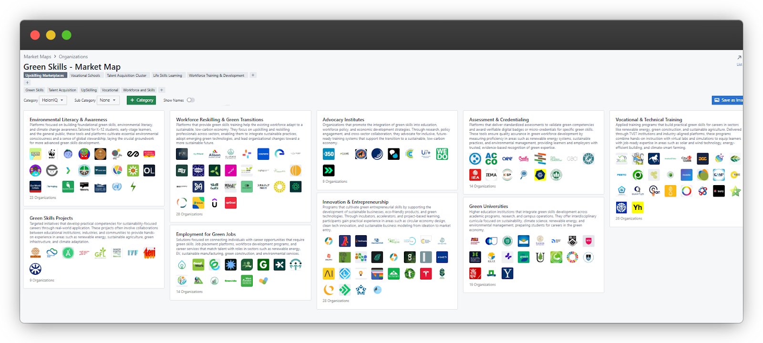The height and width of the screenshot is (343, 763).
Task: Click the macOS green maximize window button
Action: pos(66,35)
